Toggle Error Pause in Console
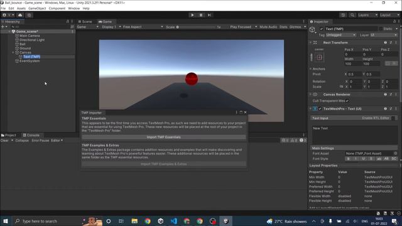 [40, 141]
